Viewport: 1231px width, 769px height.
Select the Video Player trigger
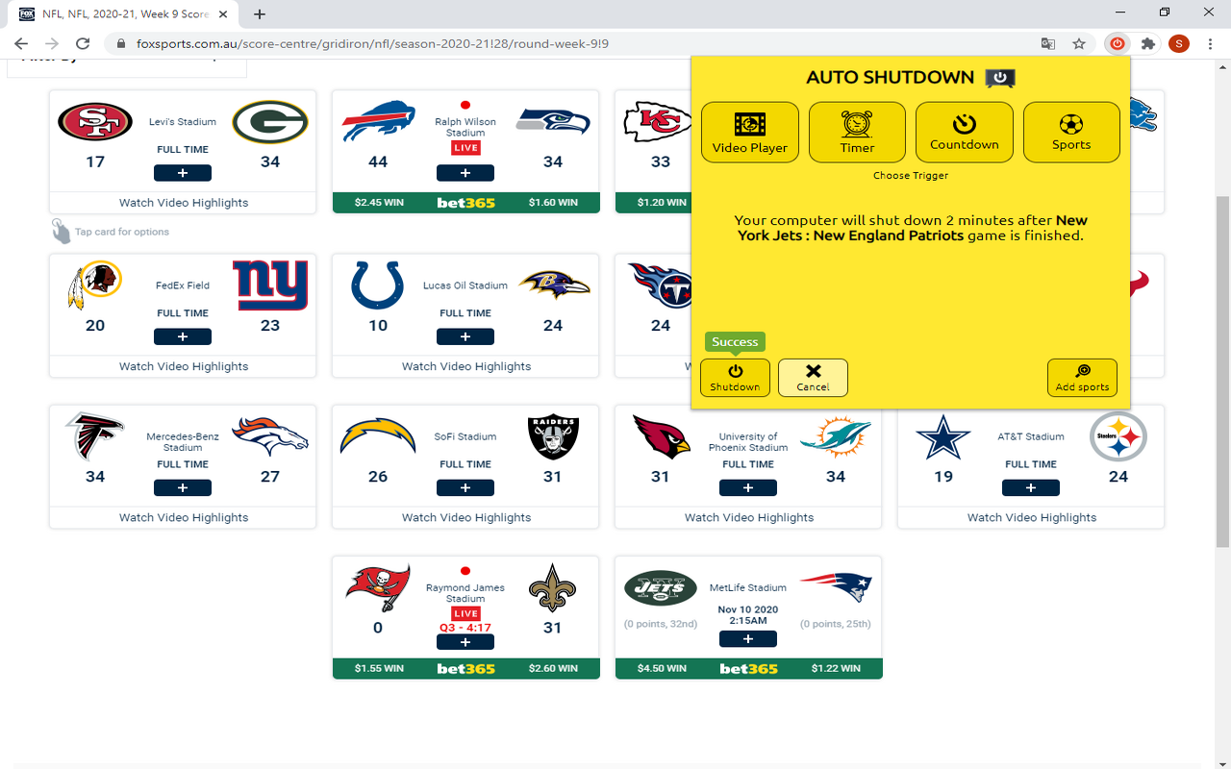pos(750,132)
